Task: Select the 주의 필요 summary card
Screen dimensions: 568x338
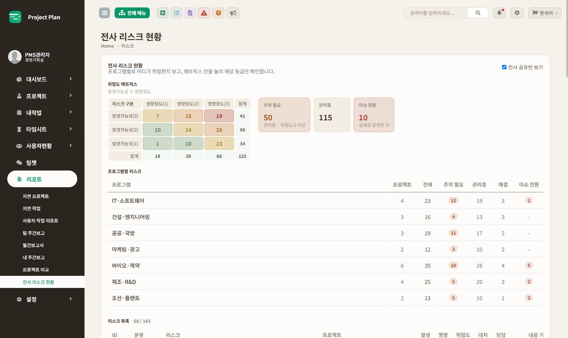Action: (284, 115)
